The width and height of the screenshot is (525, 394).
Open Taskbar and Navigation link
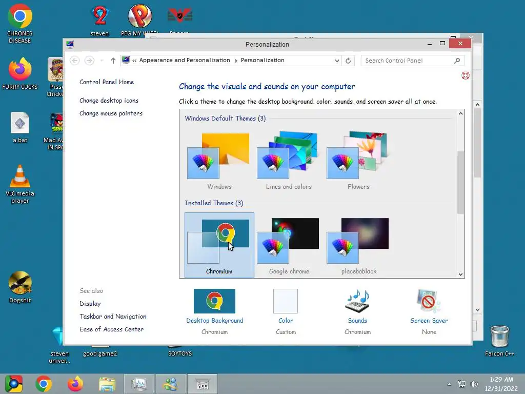coord(113,316)
